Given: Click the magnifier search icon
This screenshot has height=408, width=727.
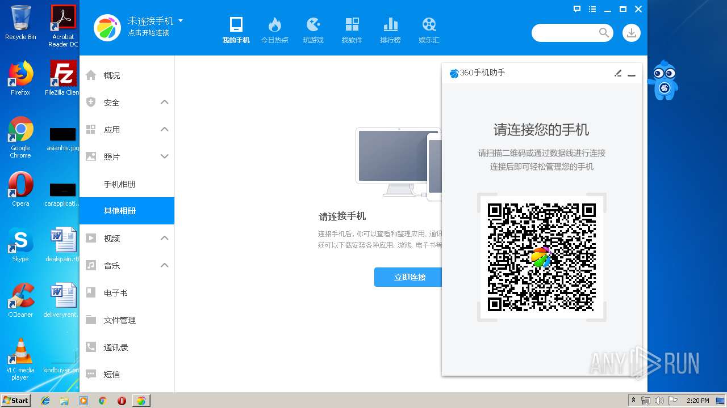Looking at the screenshot, I should [x=604, y=33].
